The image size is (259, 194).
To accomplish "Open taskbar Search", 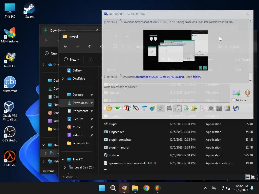I will (113, 188).
